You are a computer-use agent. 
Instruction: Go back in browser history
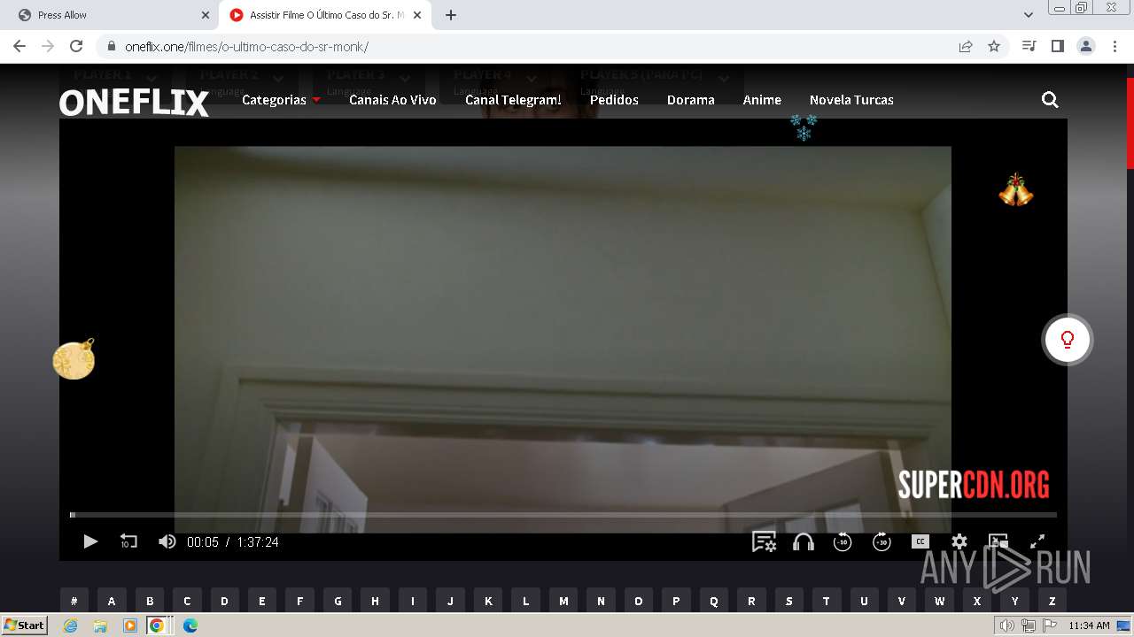click(19, 46)
